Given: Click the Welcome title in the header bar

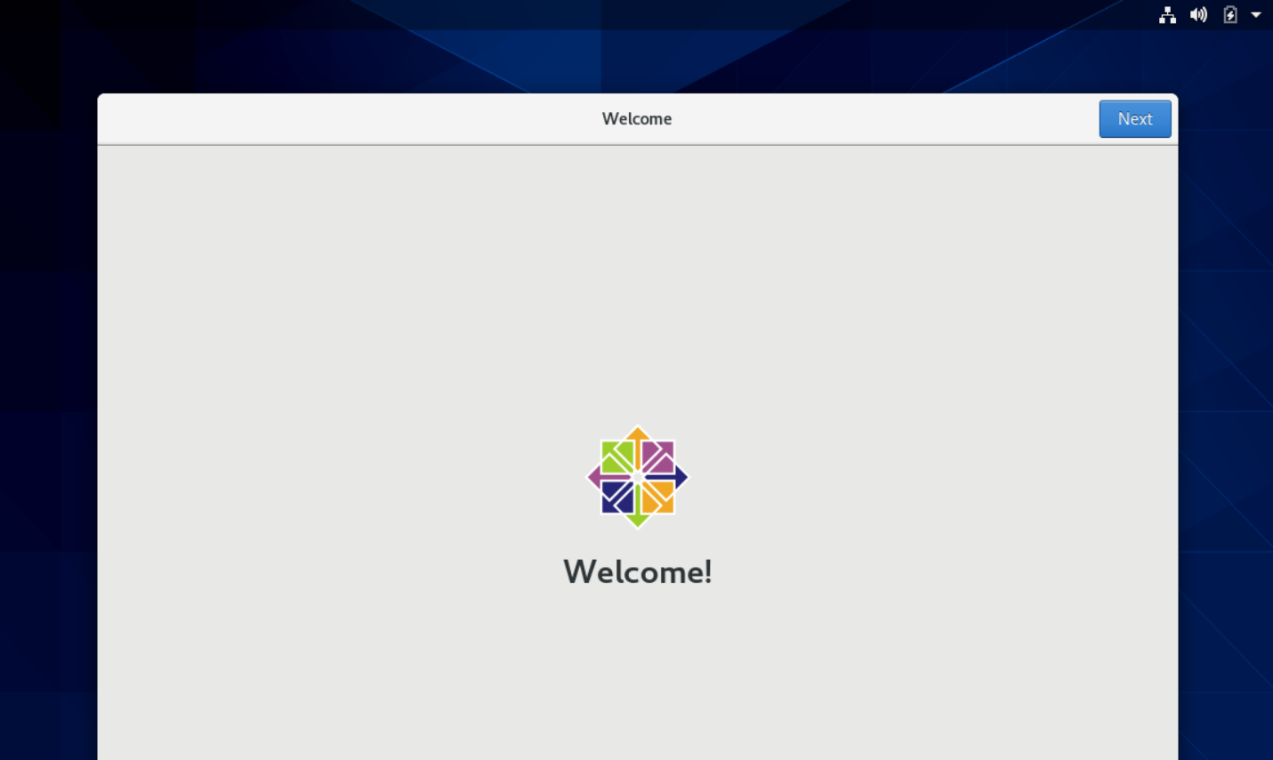Looking at the screenshot, I should (637, 118).
